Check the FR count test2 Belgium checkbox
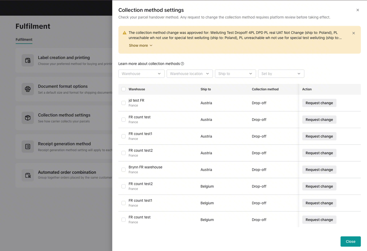Screen dimensions: 367x251 (124, 186)
